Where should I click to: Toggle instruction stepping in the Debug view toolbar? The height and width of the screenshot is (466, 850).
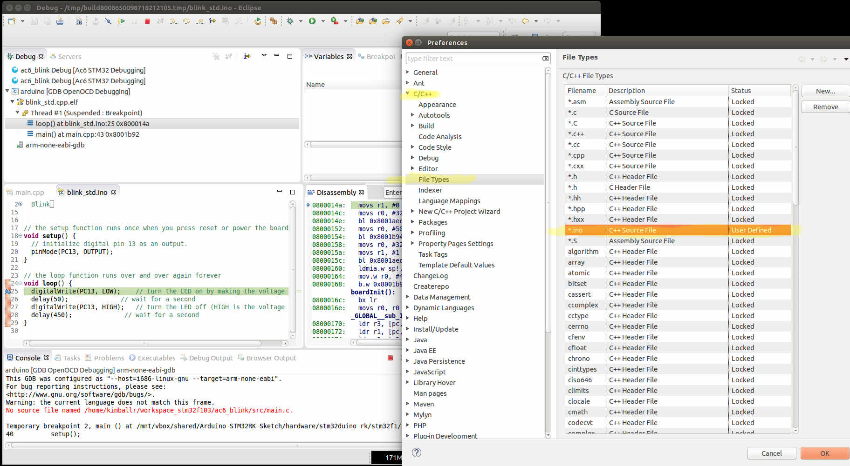[247, 56]
